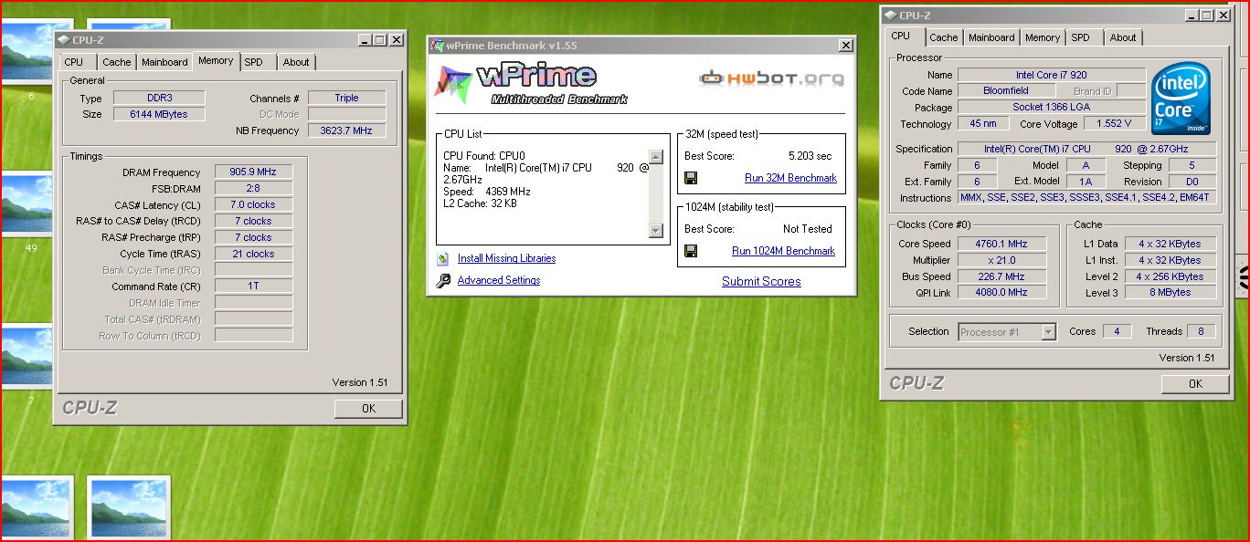Open Cache tab in left CPU-Z window
Screen dimensions: 1250x542
(x=117, y=62)
